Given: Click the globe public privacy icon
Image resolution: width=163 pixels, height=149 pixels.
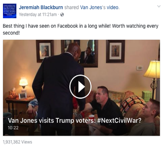Looking at the screenshot, I should pos(62,15).
